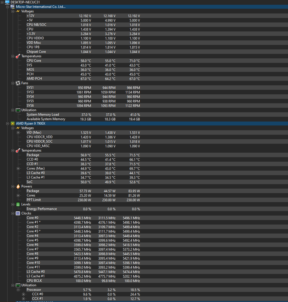Select the CPU VDD_MISC row
The height and width of the screenshot is (302, 288).
(157, 146)
